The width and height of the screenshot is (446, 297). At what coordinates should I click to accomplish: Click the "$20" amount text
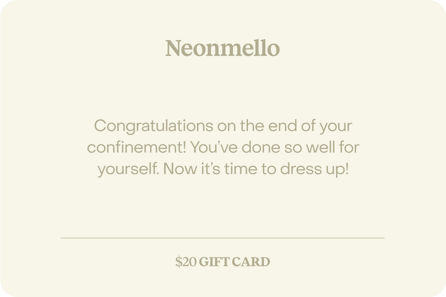click(x=186, y=262)
